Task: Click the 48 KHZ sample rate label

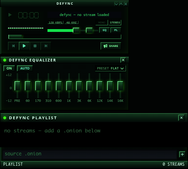Action: coord(71,23)
